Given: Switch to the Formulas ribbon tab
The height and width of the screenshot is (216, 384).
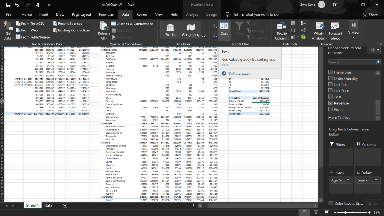Looking at the screenshot, I should pos(106,15).
